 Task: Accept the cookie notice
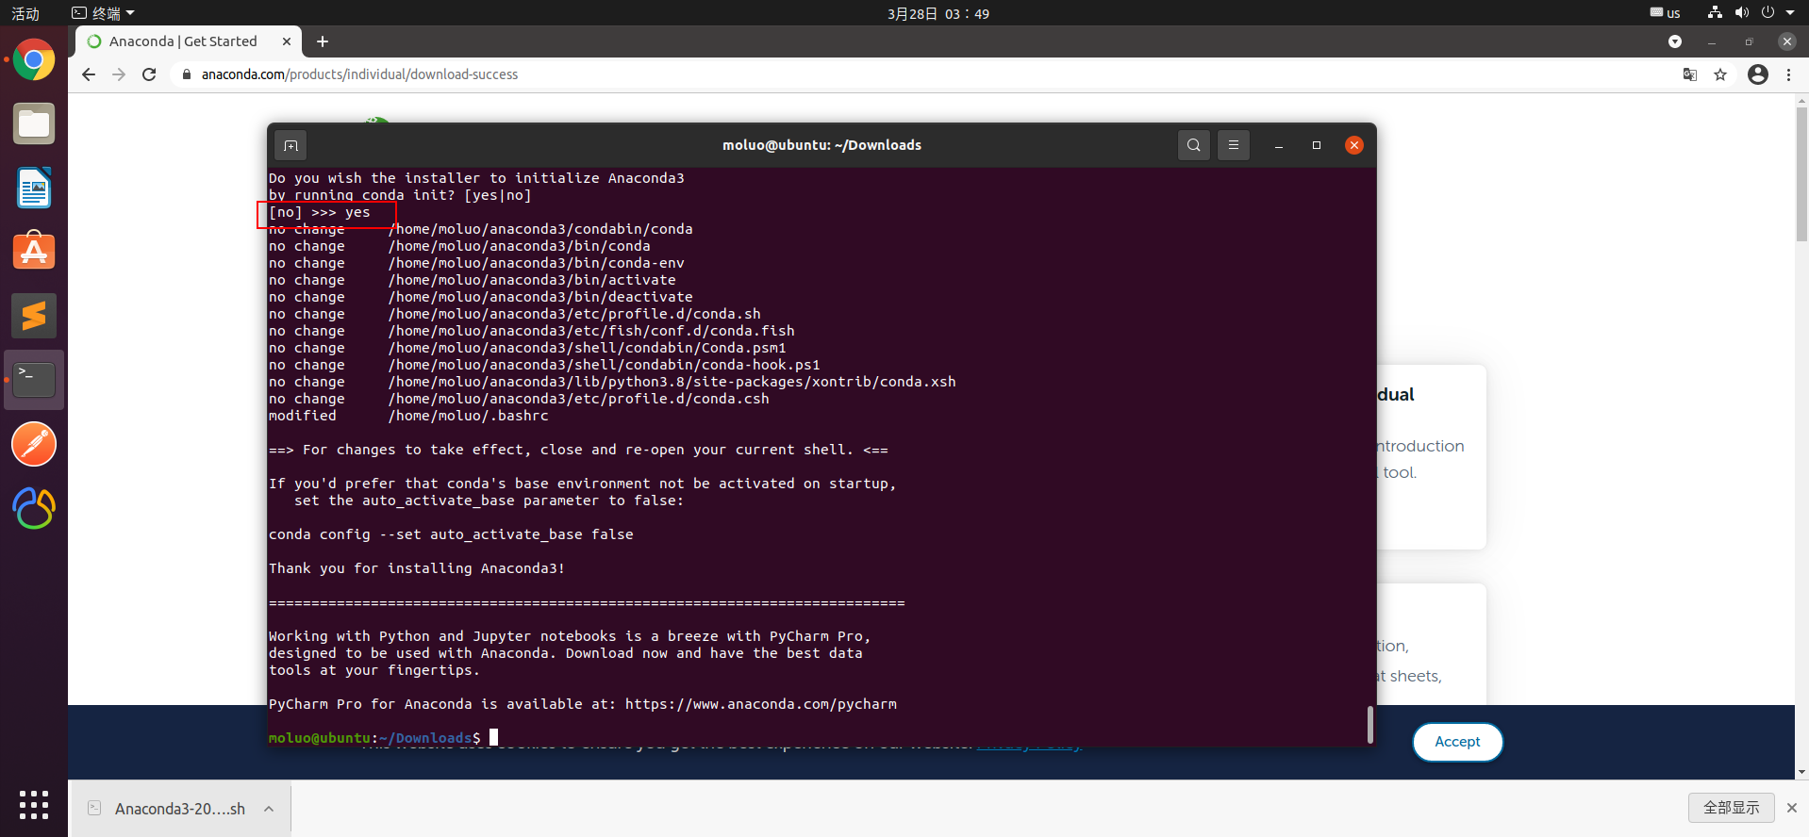pyautogui.click(x=1457, y=742)
